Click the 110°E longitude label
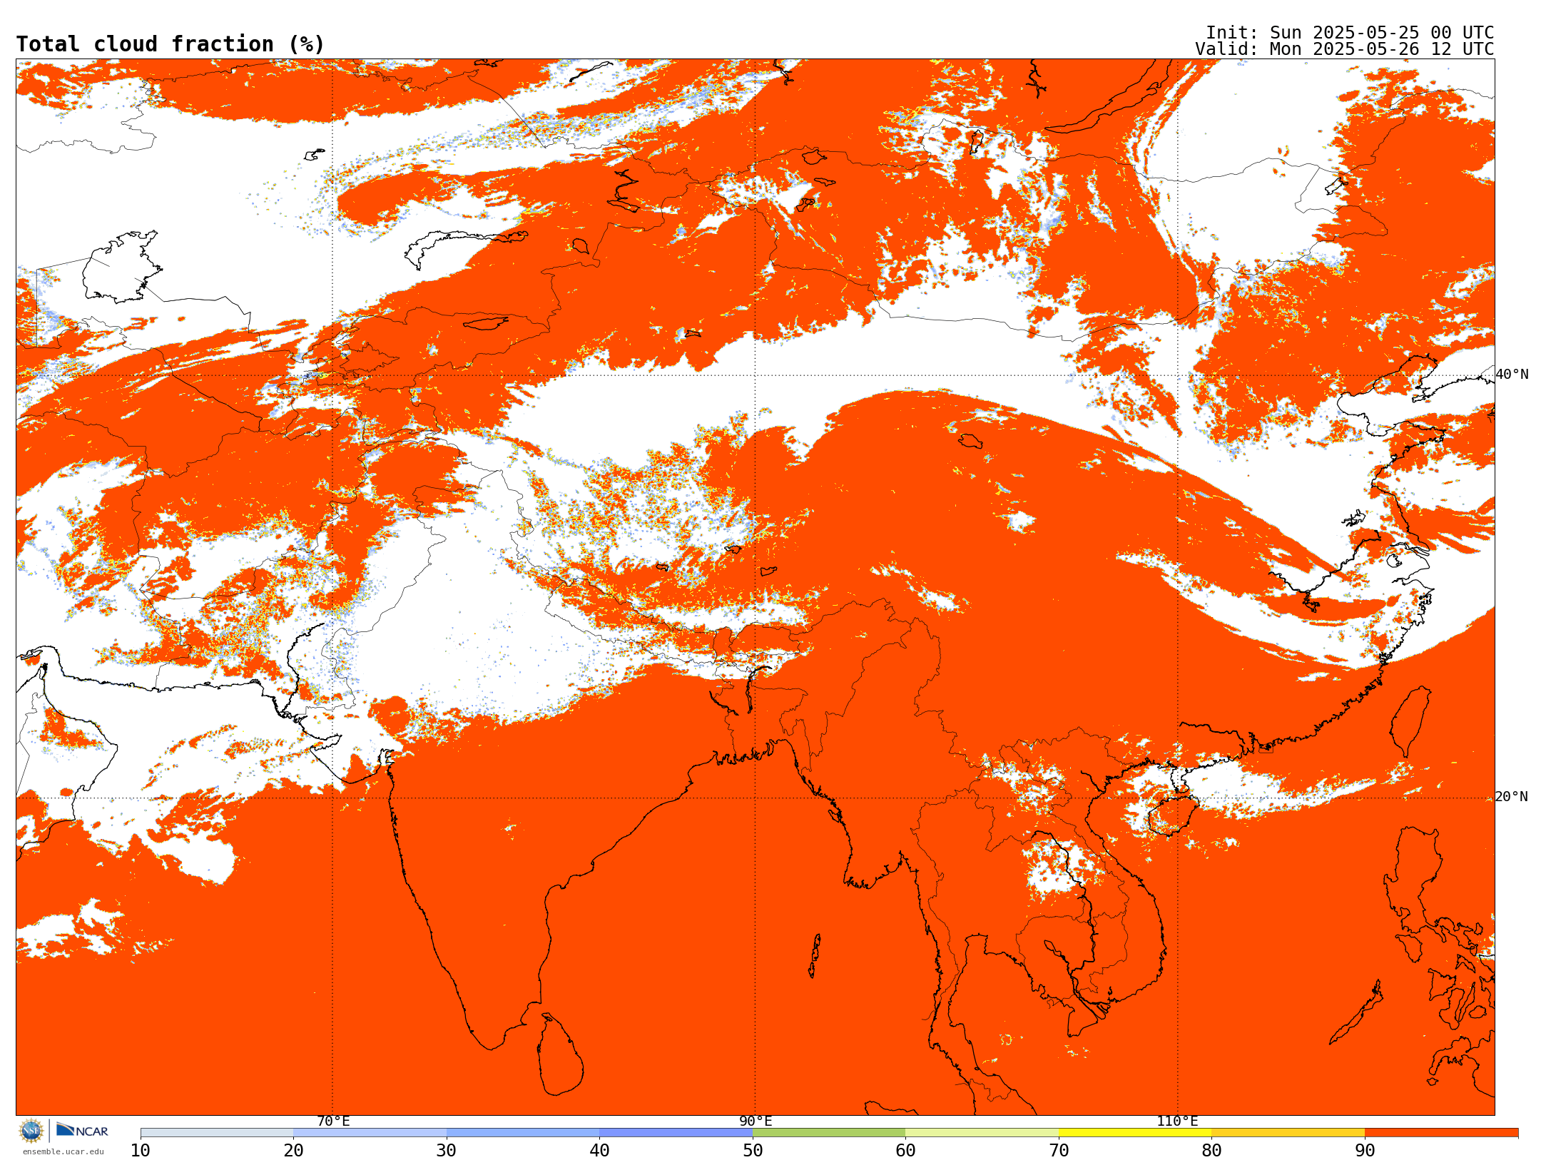The height and width of the screenshot is (1160, 1541). coord(1177,1121)
